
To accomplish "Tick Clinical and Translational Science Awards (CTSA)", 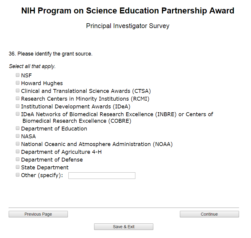I will pyautogui.click(x=18, y=91).
